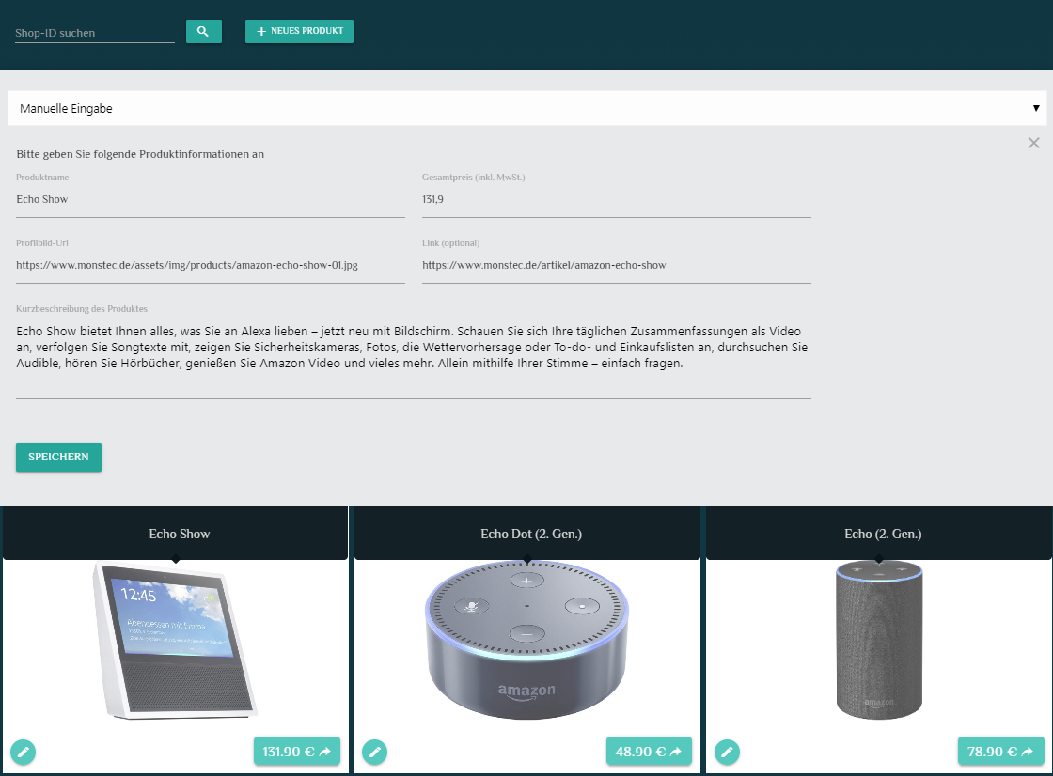The width and height of the screenshot is (1053, 776).
Task: Click the Link (optional) input field
Action: tap(617, 266)
